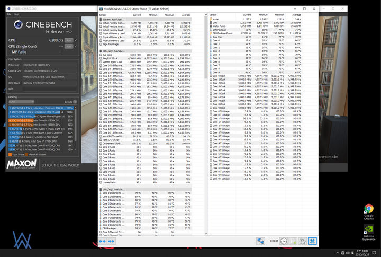The image size is (381, 257).
Task: Open HWiNFO network remote monitoring icon
Action: 260,241
